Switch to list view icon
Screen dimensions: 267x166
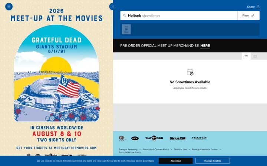246,56
